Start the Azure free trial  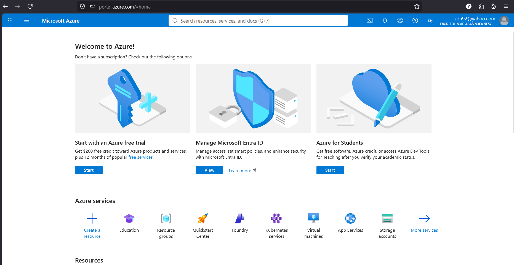[89, 170]
